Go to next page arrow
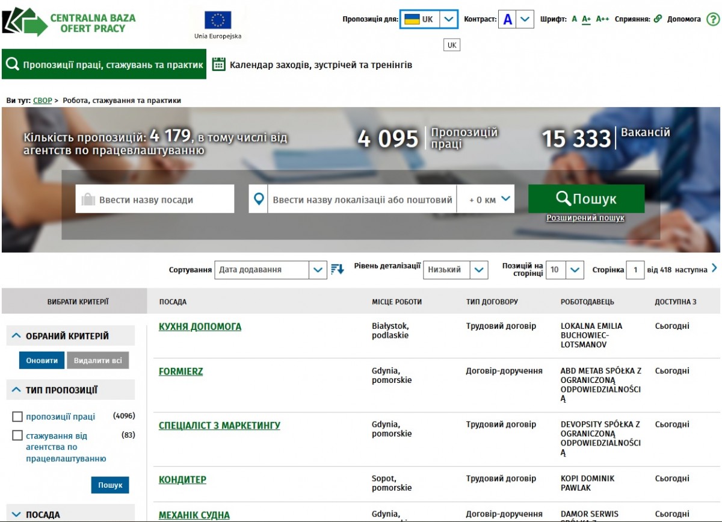Screen dimensions: 722x522 714,268
